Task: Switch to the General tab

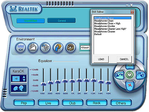Action: (62, 20)
